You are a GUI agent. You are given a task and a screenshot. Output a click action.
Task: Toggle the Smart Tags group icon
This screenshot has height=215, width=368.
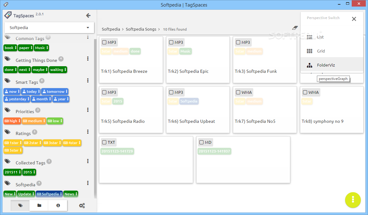tap(8, 81)
